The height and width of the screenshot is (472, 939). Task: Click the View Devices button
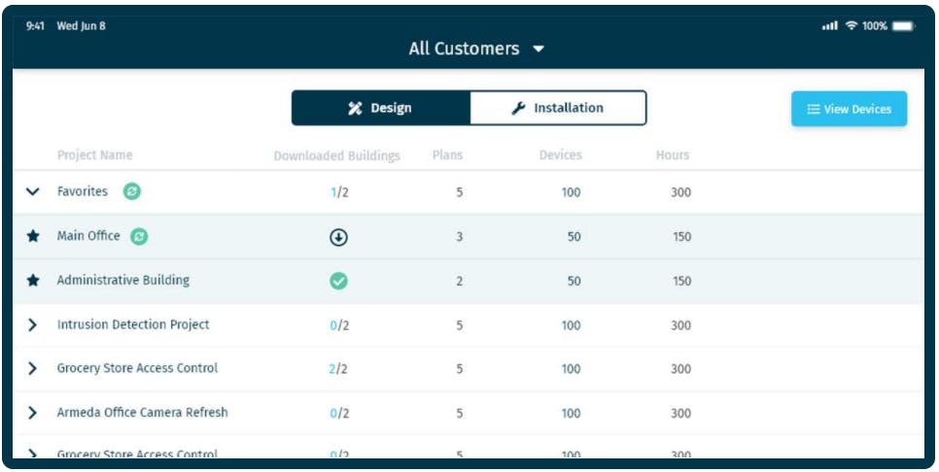849,109
